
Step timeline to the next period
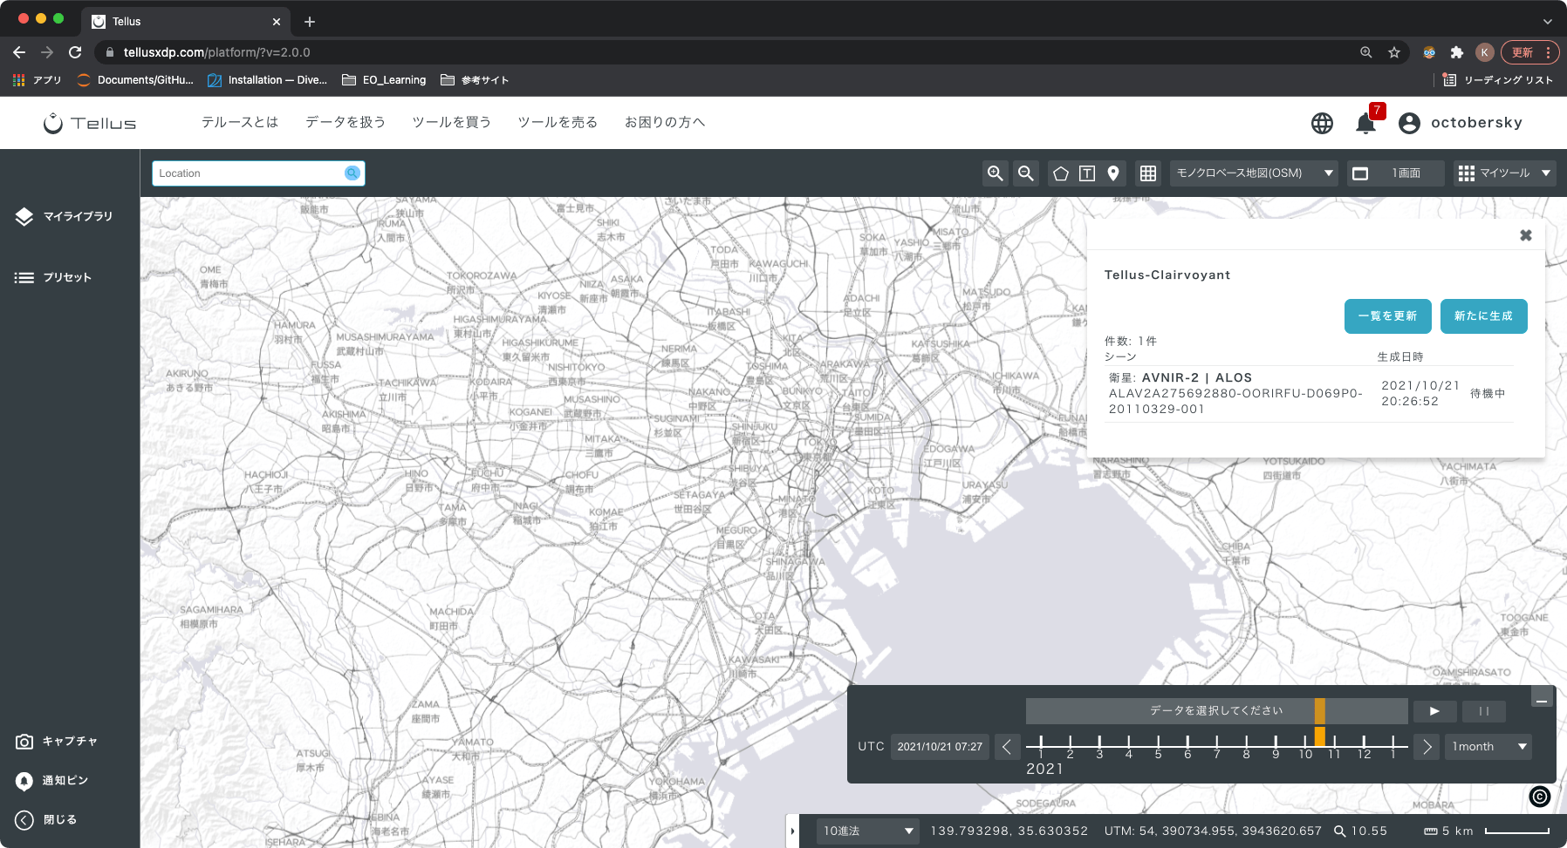1427,747
